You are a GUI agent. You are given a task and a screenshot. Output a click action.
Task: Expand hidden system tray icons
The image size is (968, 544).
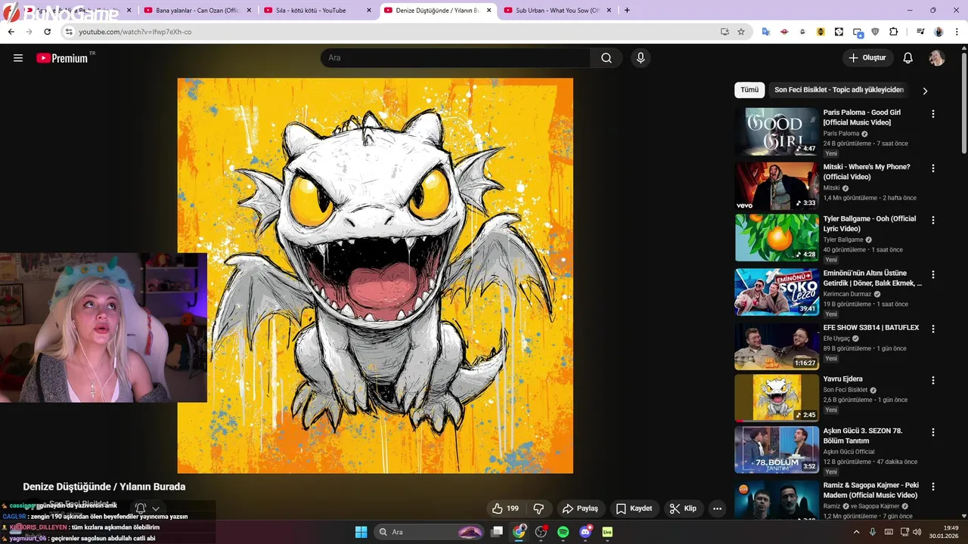(x=856, y=532)
